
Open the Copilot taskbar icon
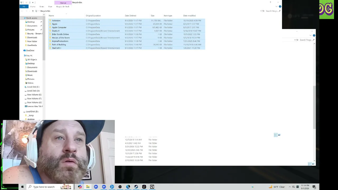pos(80,187)
